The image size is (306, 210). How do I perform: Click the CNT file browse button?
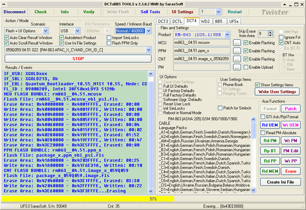tap(237, 59)
